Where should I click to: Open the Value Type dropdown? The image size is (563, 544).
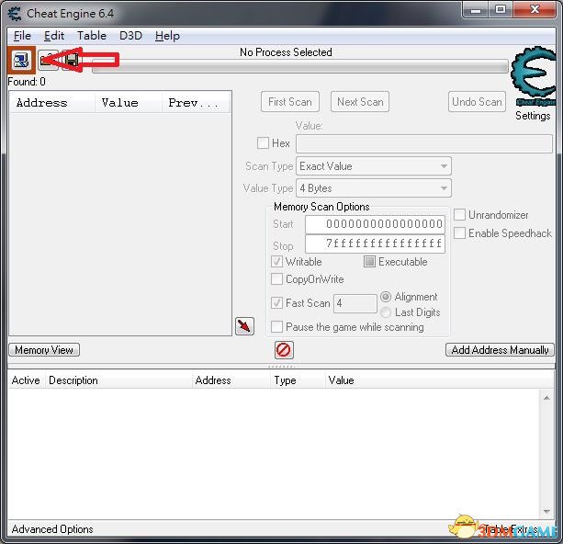(x=374, y=188)
